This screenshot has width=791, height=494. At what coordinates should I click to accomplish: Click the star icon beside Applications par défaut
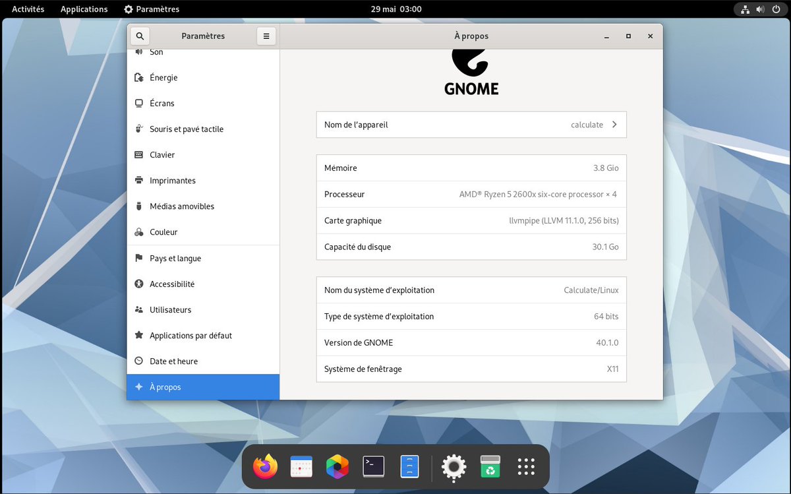point(138,335)
